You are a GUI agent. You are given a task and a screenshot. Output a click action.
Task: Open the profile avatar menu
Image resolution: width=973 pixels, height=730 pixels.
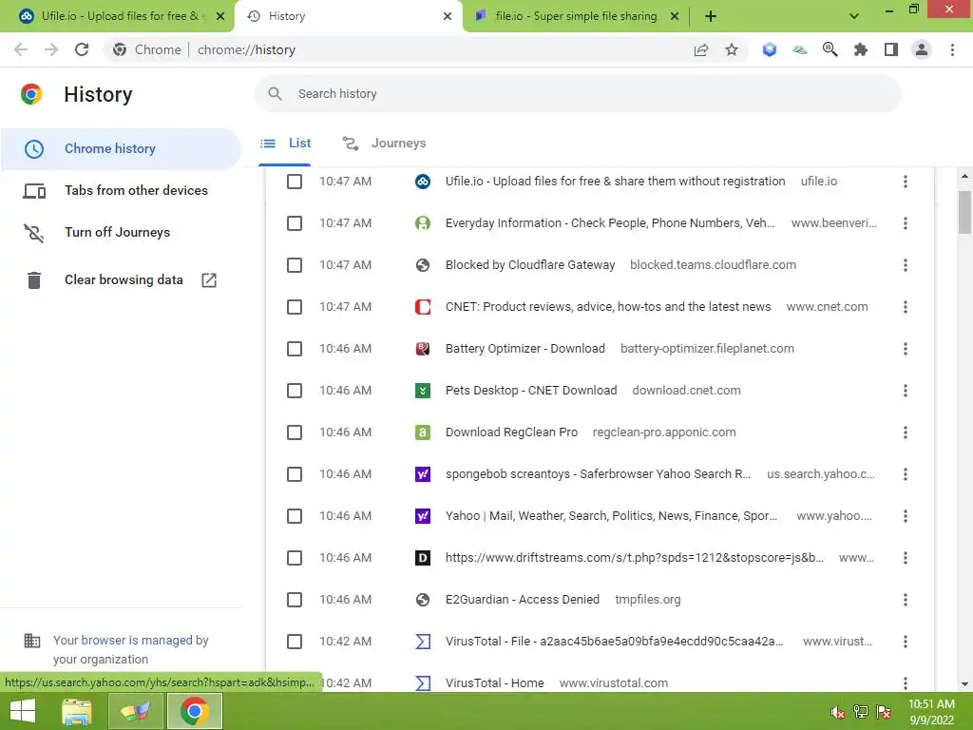(922, 49)
